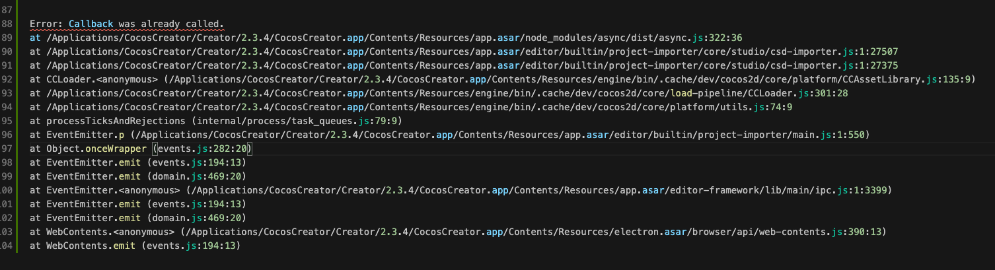Click line number 88 in the gutter
Viewport: 995px width, 270px height.
[8, 24]
